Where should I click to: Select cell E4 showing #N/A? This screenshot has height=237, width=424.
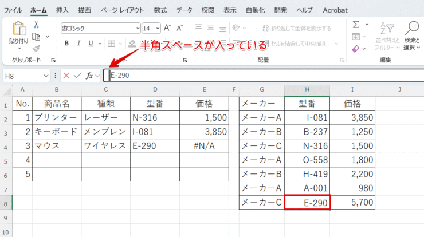(203, 145)
